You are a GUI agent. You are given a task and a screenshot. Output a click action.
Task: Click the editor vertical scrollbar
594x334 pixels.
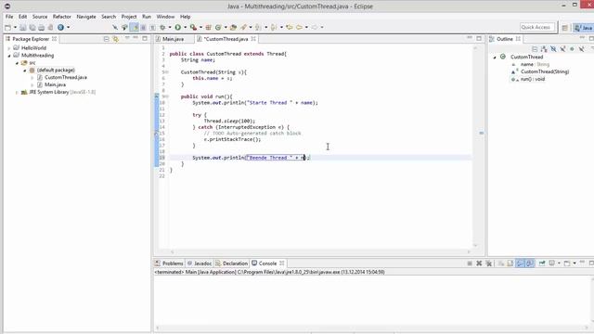(x=475, y=147)
